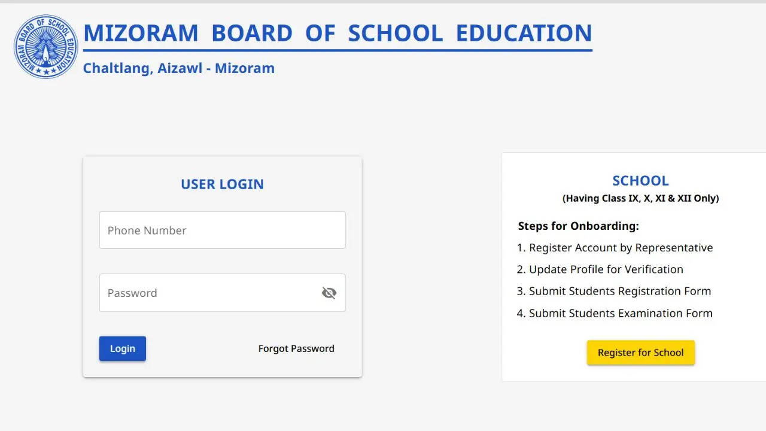Select step 3 Submit Students Registration Form

614,291
